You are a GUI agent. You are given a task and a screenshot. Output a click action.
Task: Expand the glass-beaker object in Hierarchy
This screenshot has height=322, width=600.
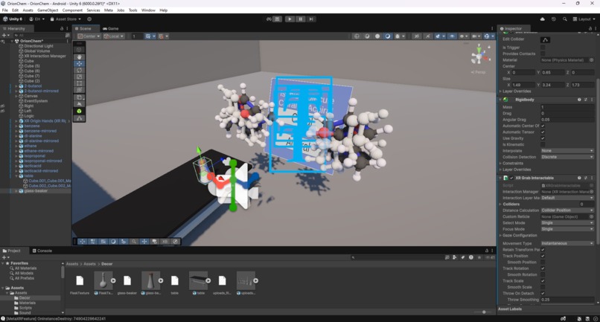16,191
